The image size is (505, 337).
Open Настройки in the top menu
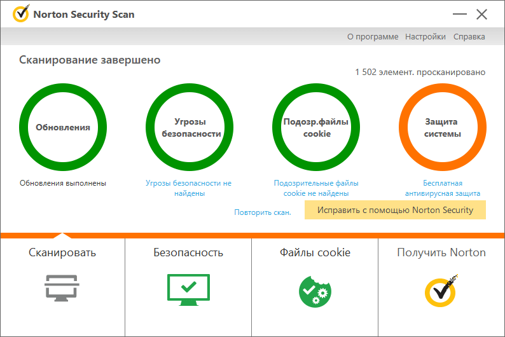(x=425, y=37)
